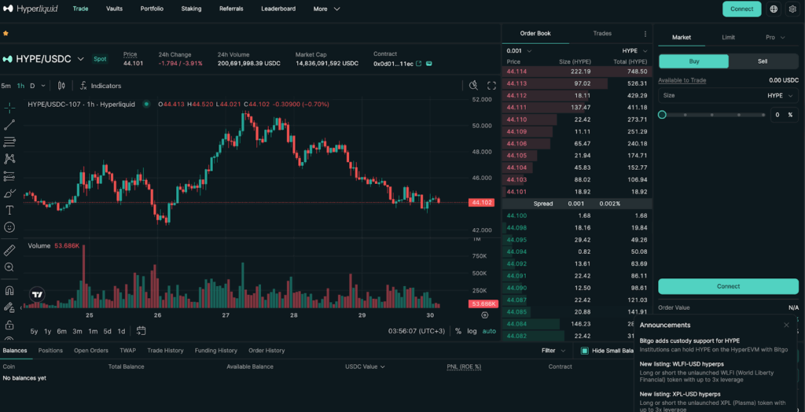Click the candlestick chart type icon
Image resolution: width=805 pixels, height=412 pixels.
pos(61,86)
